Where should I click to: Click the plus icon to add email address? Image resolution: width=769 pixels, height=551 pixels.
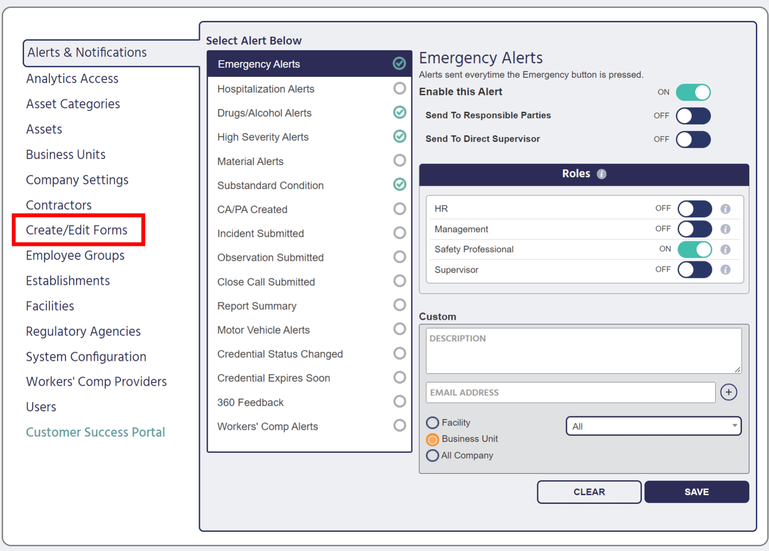[x=728, y=393]
